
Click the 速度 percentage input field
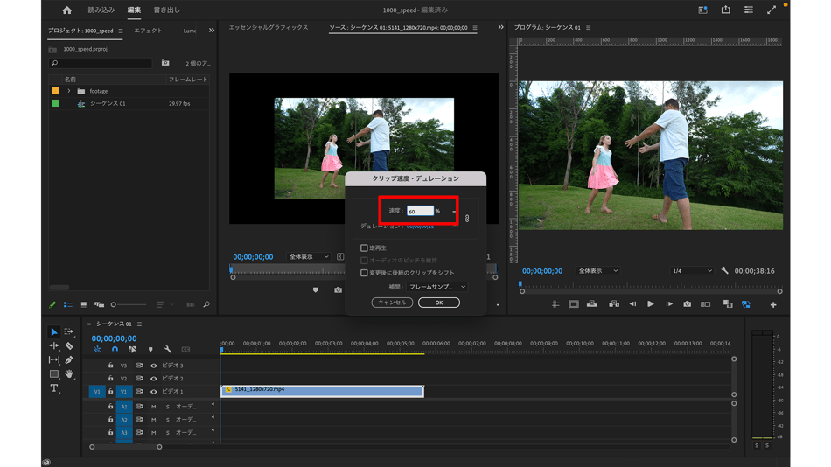[x=420, y=211]
